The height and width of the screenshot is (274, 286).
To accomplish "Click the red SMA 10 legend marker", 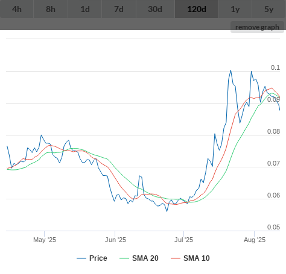I will [x=176, y=258].
